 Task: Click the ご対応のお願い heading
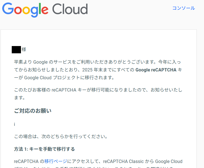click(x=33, y=111)
